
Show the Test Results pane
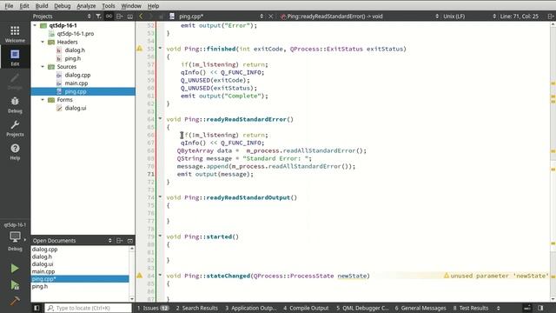click(x=471, y=308)
